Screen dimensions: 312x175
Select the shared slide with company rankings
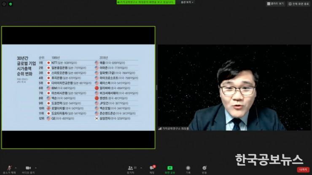[78, 87]
